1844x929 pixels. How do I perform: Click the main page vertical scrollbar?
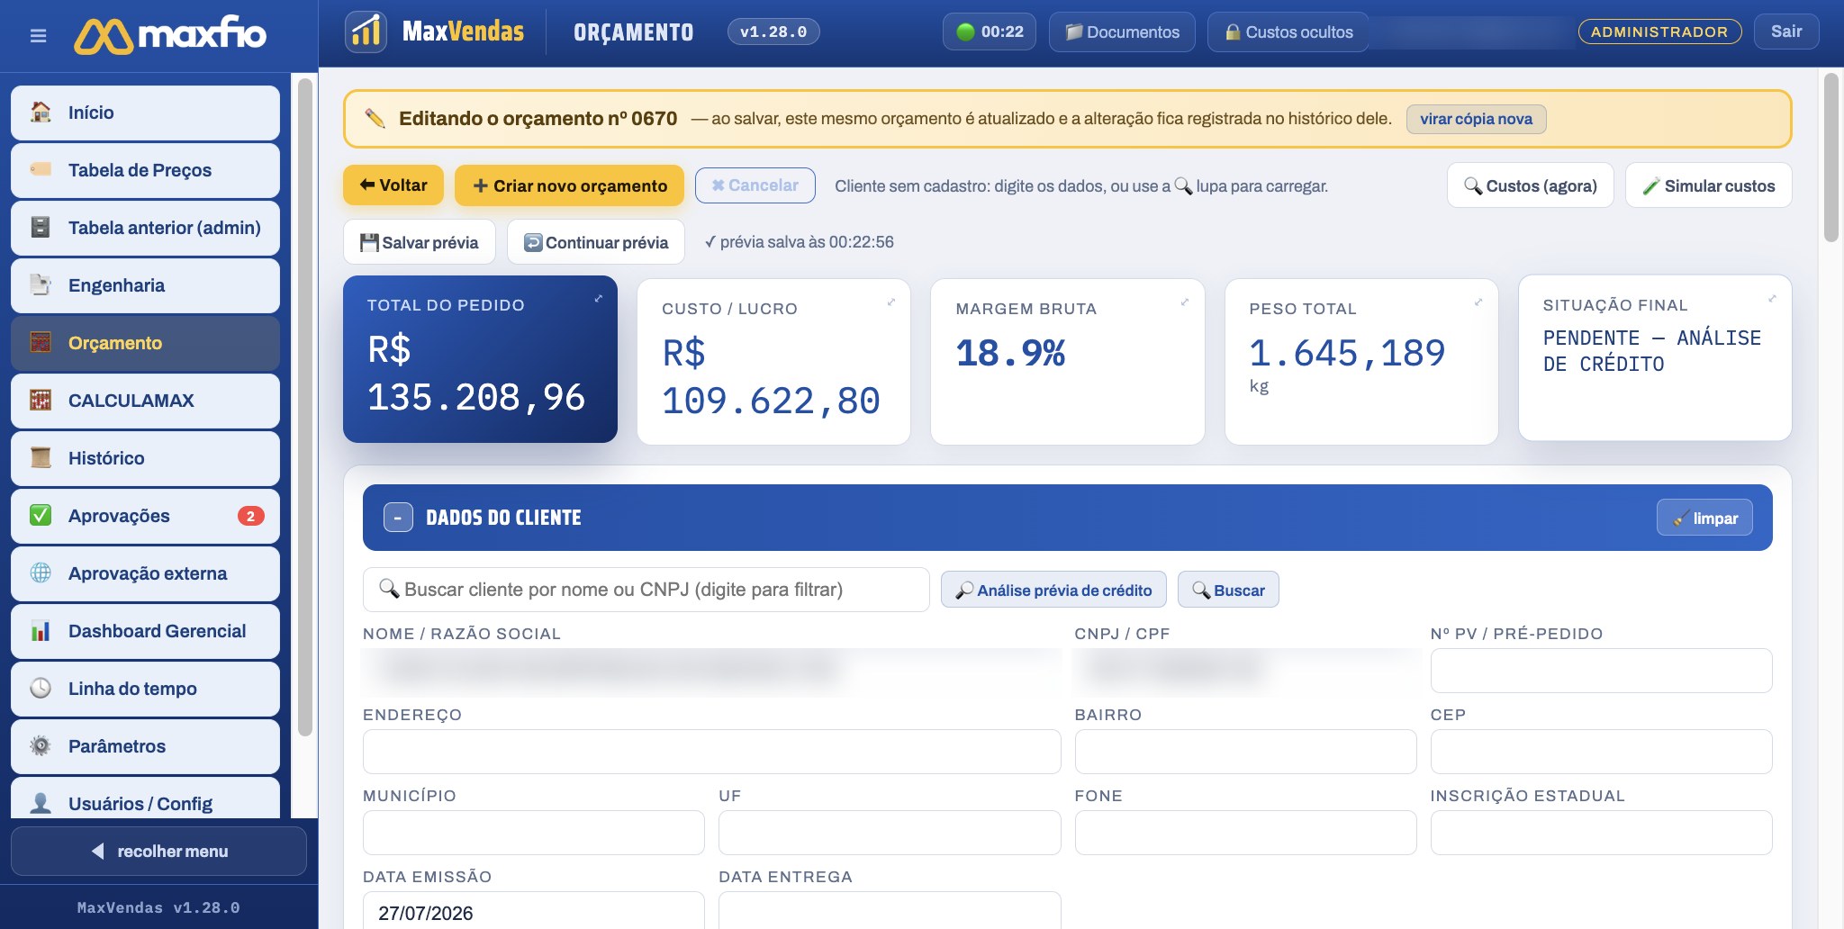coord(1830,158)
